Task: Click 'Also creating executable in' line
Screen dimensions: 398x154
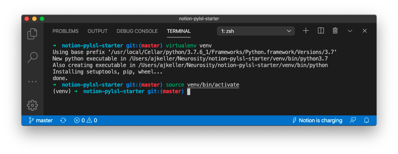Action: pos(190,65)
